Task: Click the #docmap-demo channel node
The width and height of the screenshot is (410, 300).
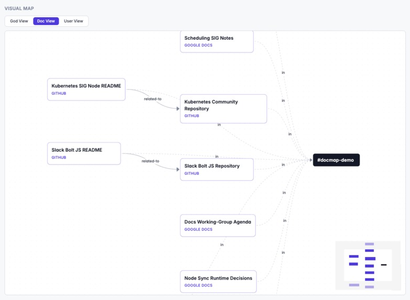Action: point(336,160)
